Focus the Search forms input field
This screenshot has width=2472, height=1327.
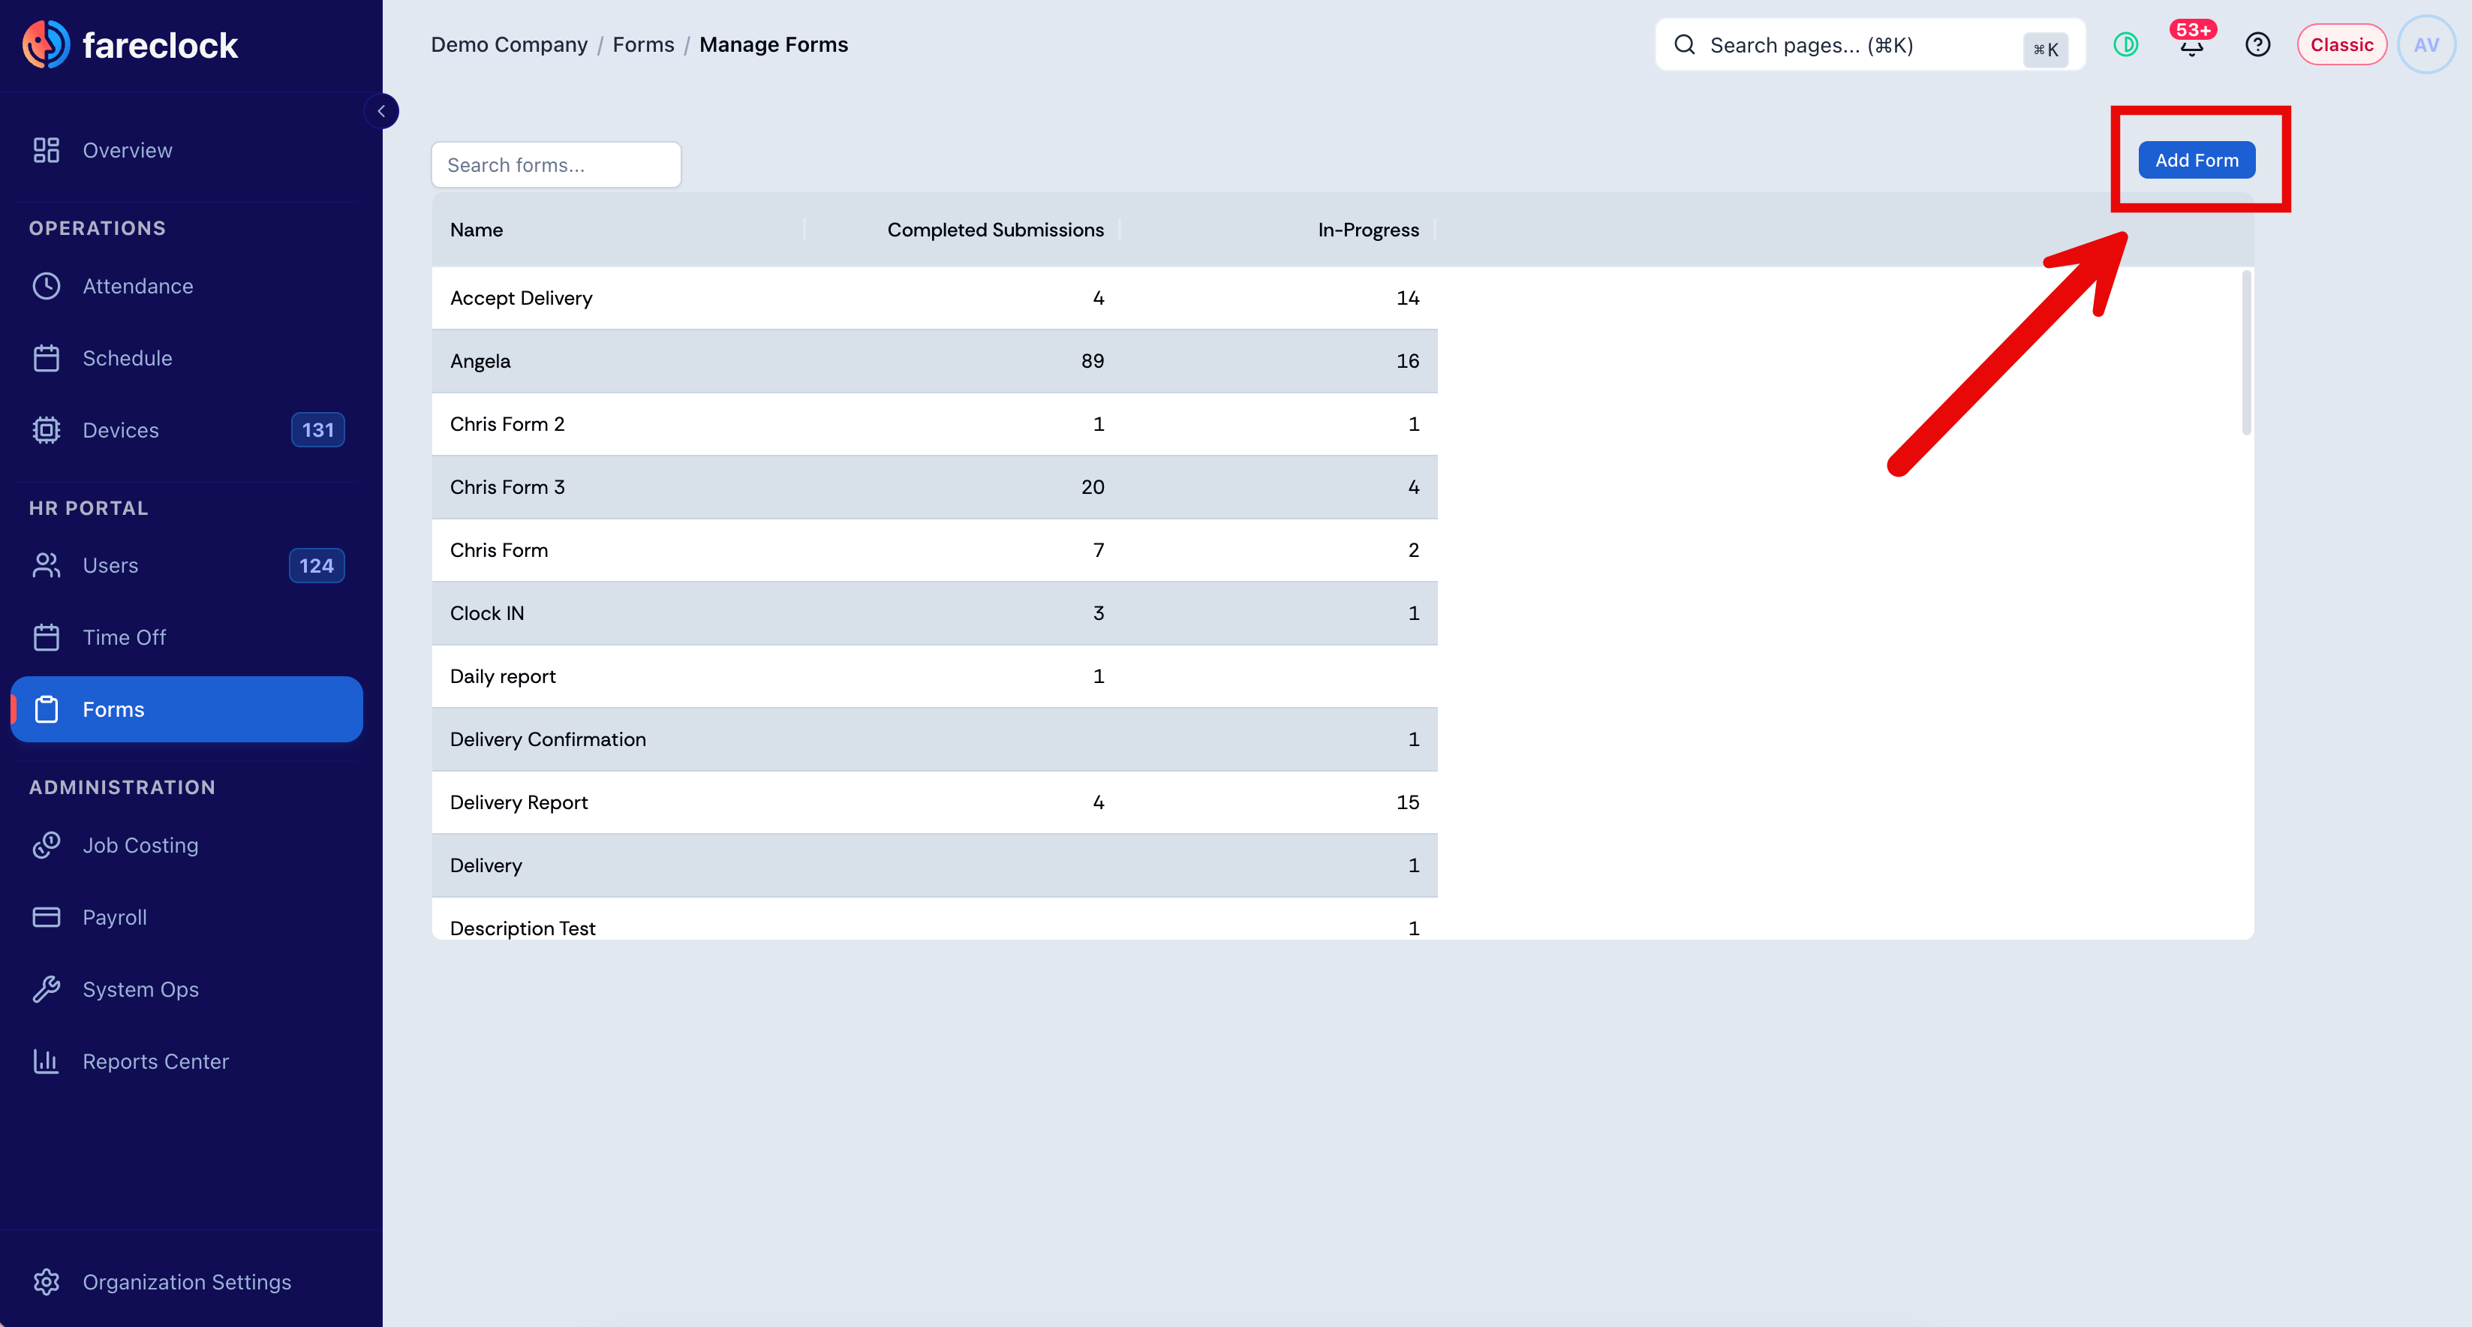pyautogui.click(x=557, y=165)
